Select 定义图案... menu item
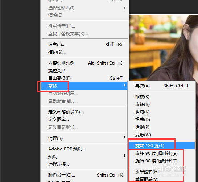Viewport: 198px width, 182px height. (84, 120)
